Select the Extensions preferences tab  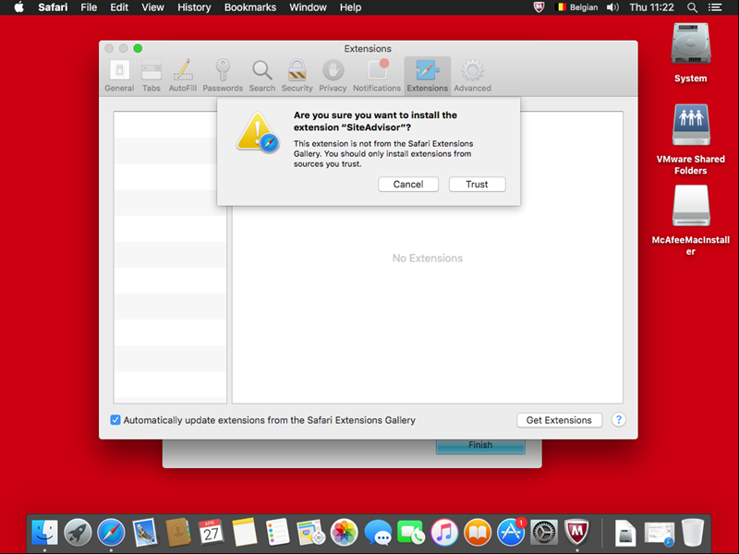pos(428,76)
